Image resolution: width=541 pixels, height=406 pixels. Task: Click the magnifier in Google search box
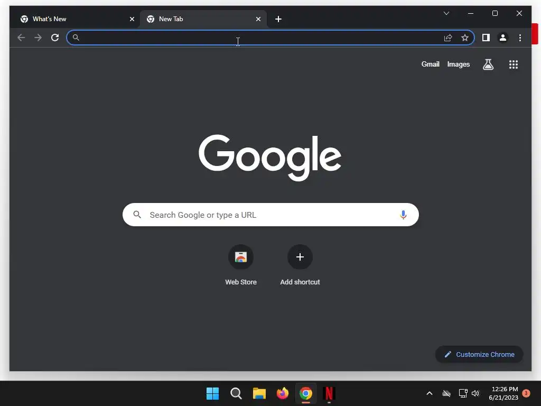(137, 215)
